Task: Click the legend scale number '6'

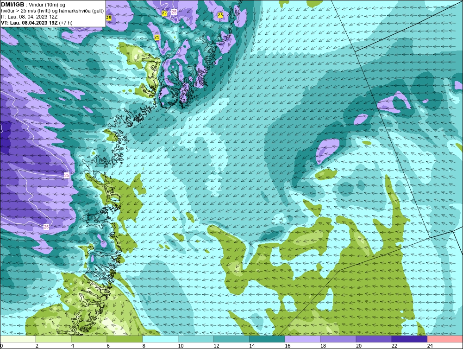Action: click(108, 346)
